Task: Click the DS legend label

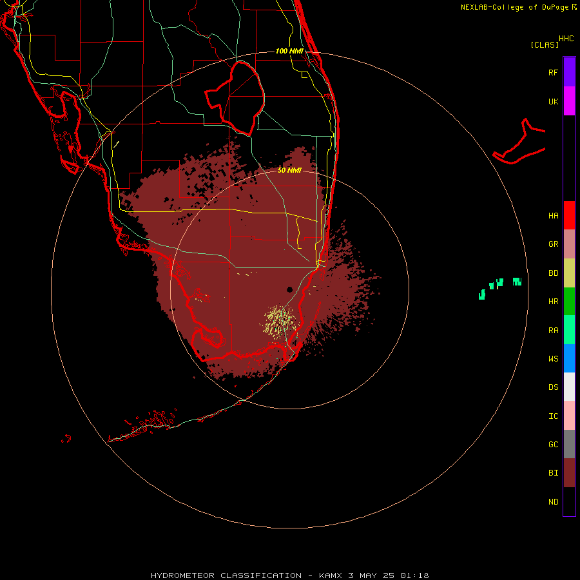Action: point(553,387)
